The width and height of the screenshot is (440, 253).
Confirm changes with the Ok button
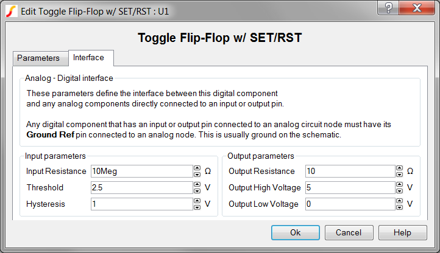tap(296, 232)
